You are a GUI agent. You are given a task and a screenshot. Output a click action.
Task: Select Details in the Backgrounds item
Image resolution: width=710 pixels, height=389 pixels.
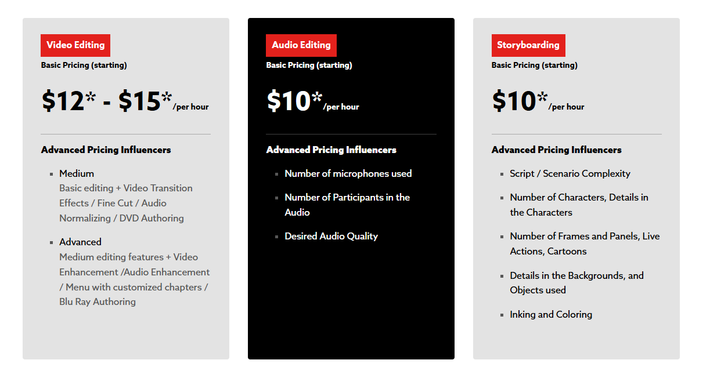(576, 275)
